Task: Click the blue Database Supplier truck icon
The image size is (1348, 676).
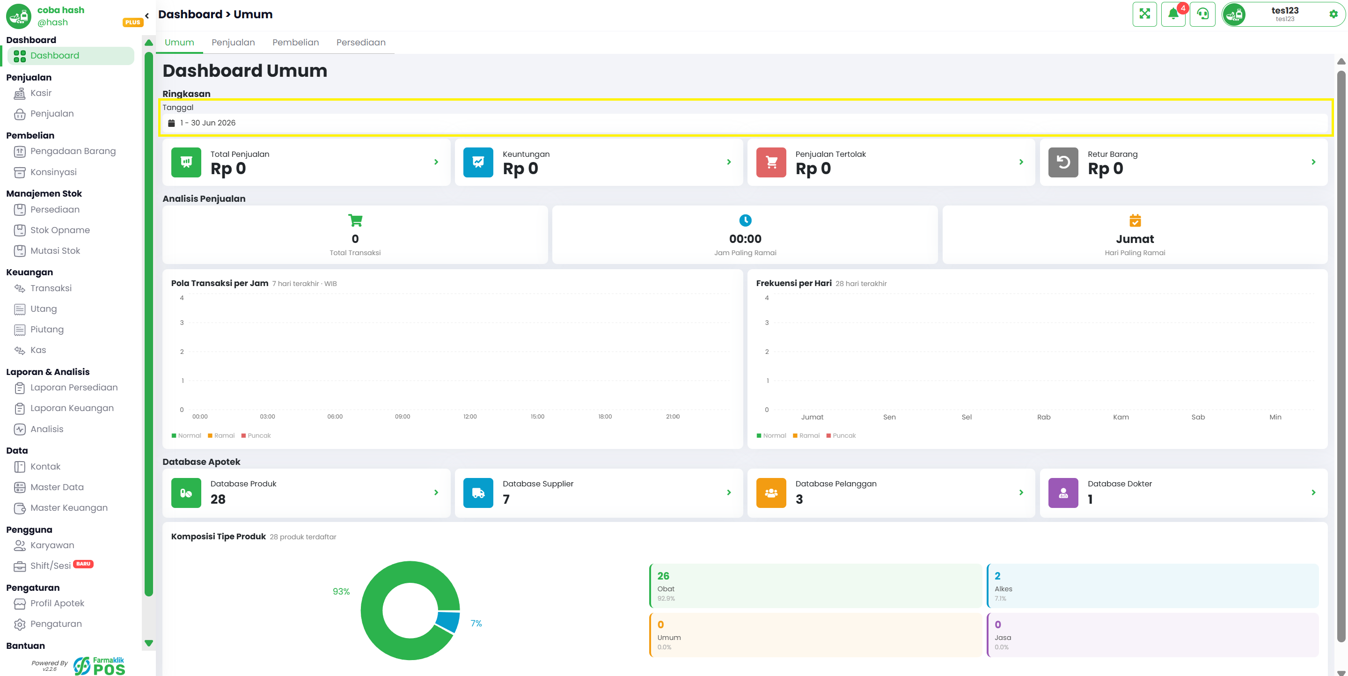Action: tap(478, 493)
